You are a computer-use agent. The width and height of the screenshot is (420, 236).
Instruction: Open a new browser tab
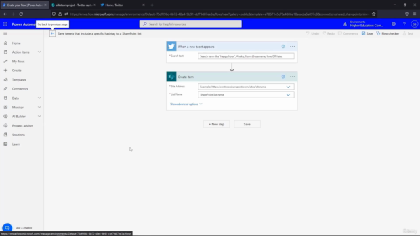152,5
